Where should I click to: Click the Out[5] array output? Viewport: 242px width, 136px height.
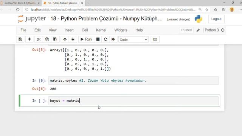tap(80, 59)
